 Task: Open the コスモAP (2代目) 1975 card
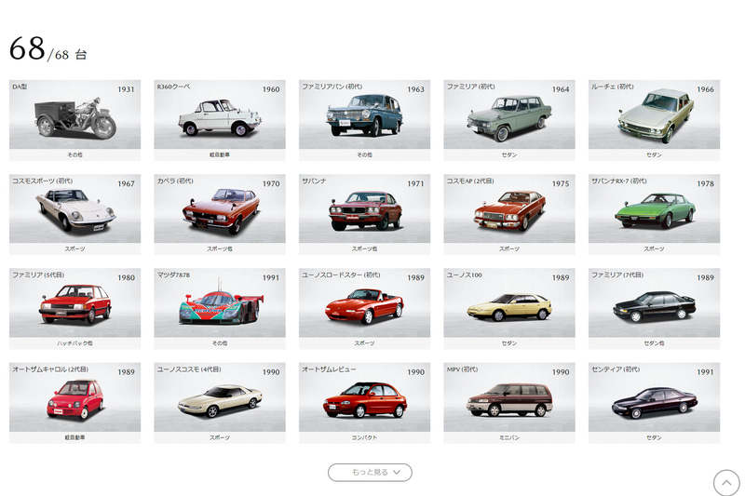pyautogui.click(x=509, y=214)
